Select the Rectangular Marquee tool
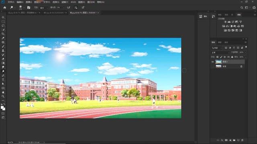The image size is (257, 144). (3, 22)
